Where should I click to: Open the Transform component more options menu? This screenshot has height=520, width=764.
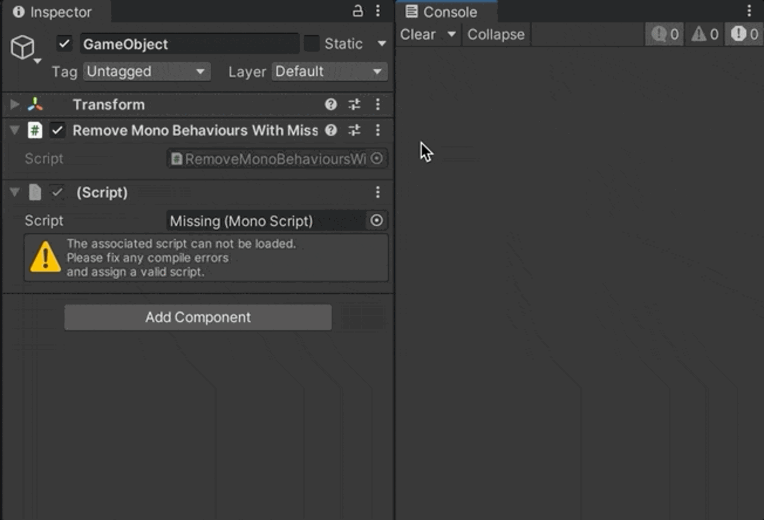coord(378,105)
